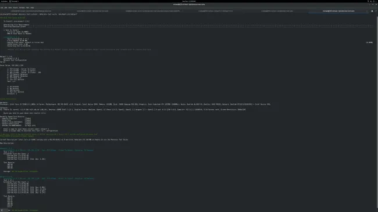This screenshot has height=212, width=378.
Task: Switch to the fourth terminal tab
Action: click(216, 11)
